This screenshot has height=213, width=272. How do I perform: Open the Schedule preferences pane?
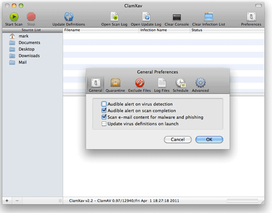[181, 83]
